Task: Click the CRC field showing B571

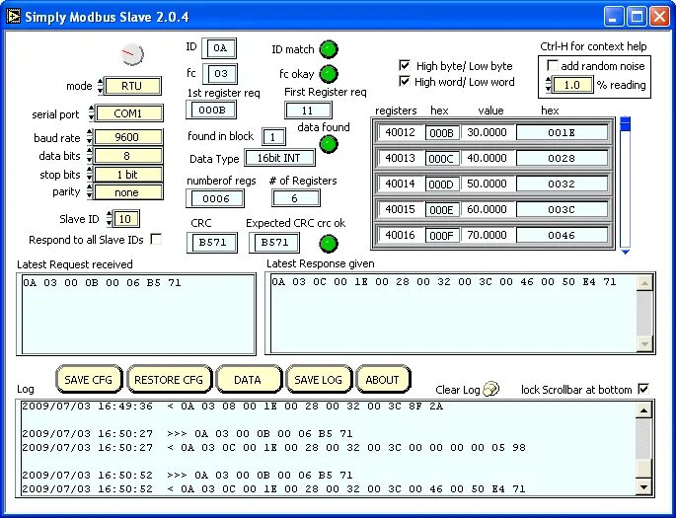Action: tap(212, 243)
